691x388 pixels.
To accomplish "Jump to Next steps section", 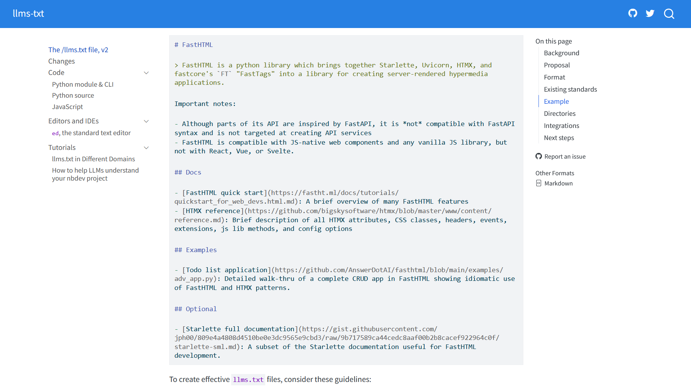I will coord(559,138).
